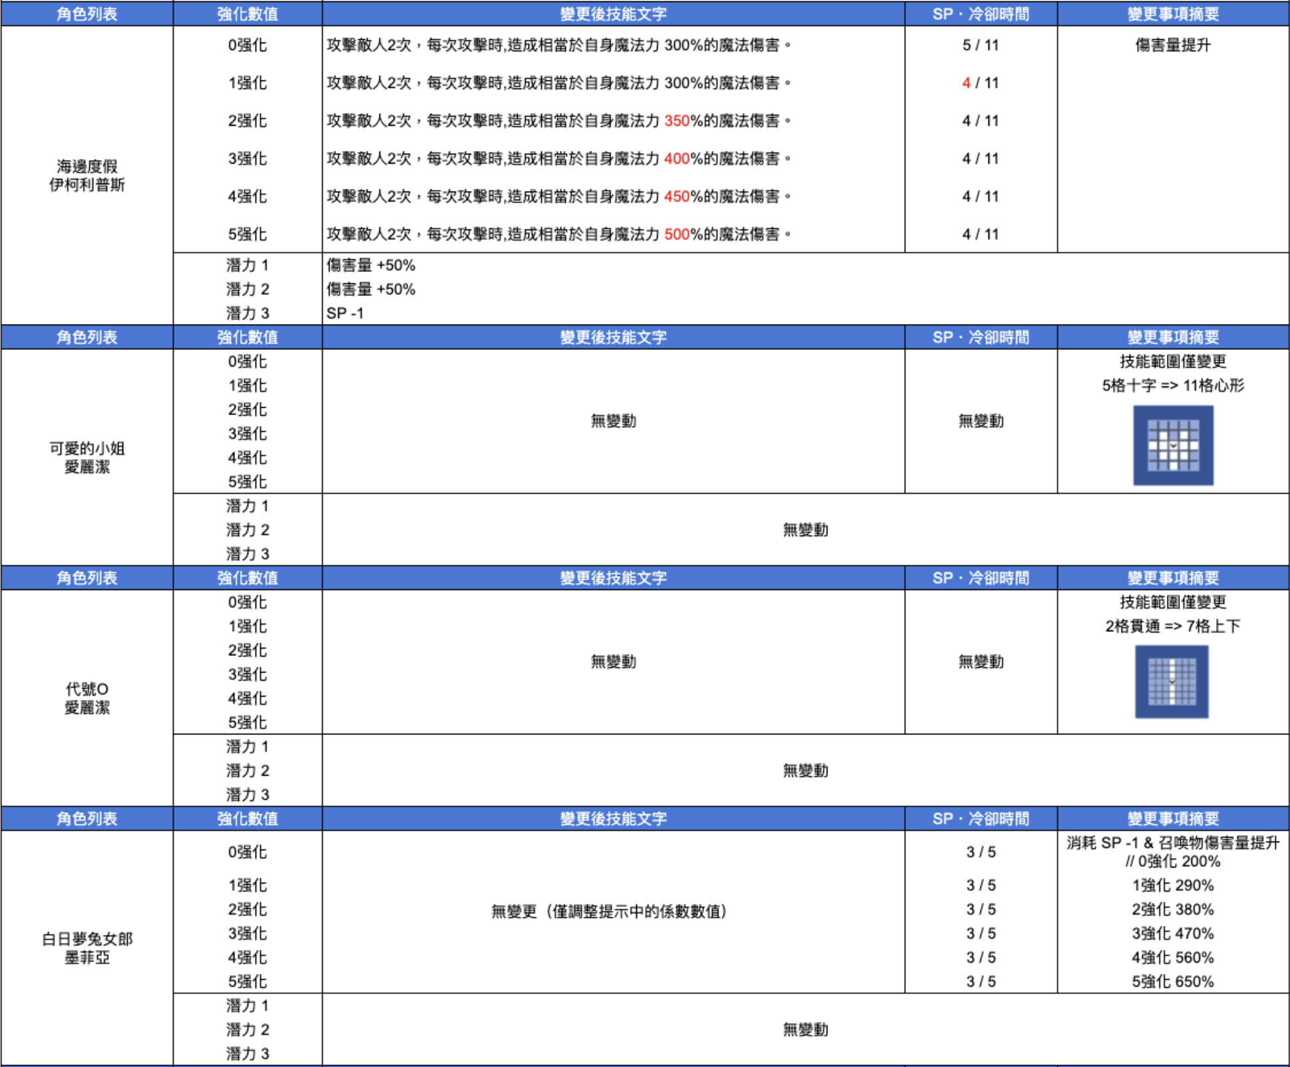Click the SP -1 potential 3 cell
The height and width of the screenshot is (1067, 1290).
345,313
